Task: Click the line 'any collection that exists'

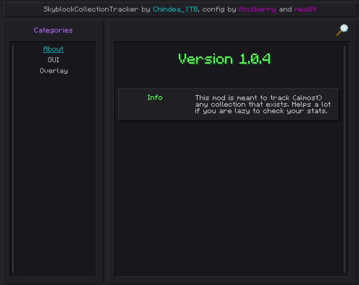Action: tap(263, 104)
